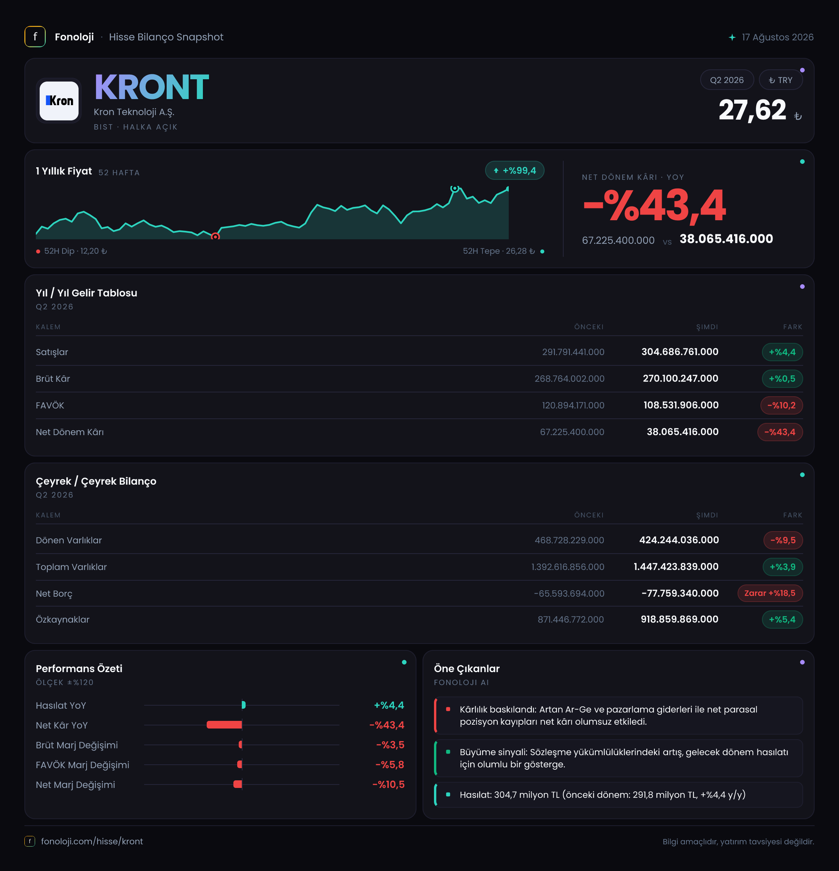Click the 52-week low marker on chart
This screenshot has height=871, width=839.
click(x=215, y=236)
